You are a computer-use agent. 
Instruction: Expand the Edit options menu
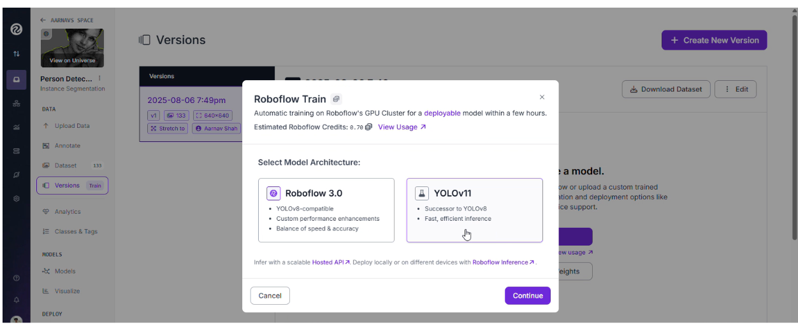click(x=736, y=89)
